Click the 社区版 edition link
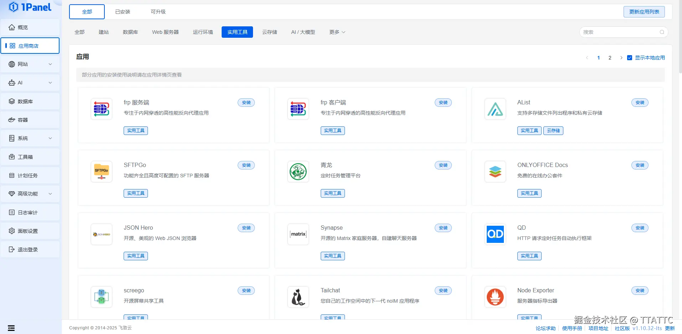 (622, 328)
